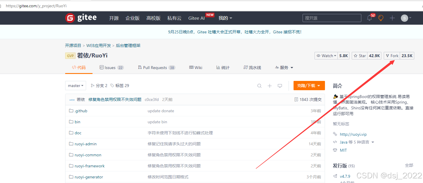
Task: Open the v4.7.9 release link
Action: [345, 176]
